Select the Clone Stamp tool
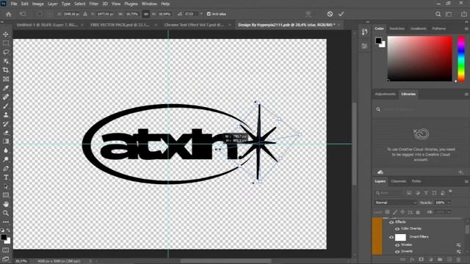This screenshot has width=470, height=264. click(6, 114)
